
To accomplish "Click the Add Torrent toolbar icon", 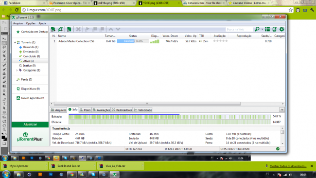I will [53, 29].
